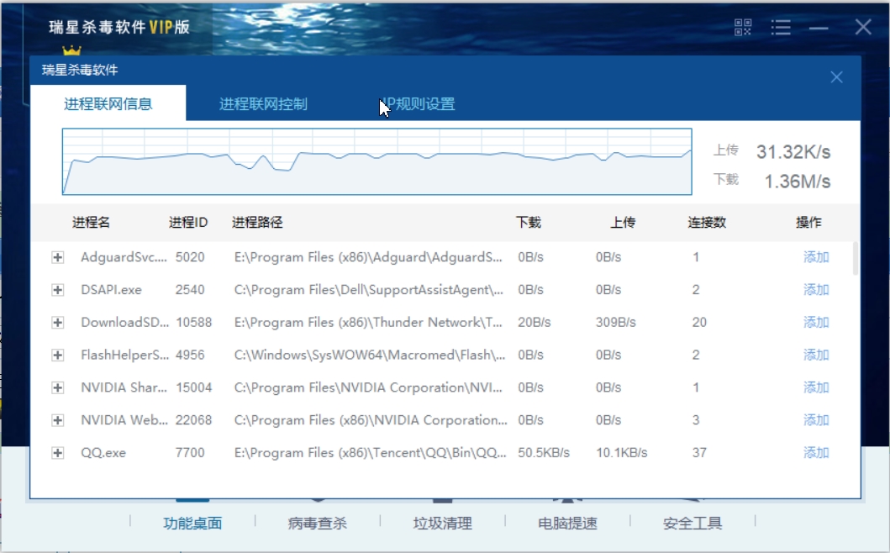Expand the NVIDIA Web Helper row
890x553 pixels.
pos(58,420)
